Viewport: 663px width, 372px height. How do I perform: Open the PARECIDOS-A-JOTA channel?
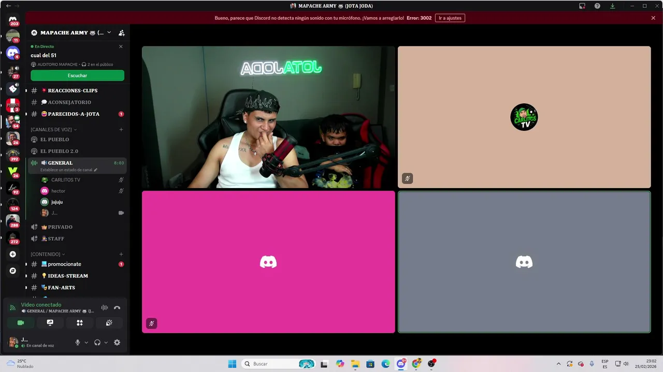(x=77, y=114)
